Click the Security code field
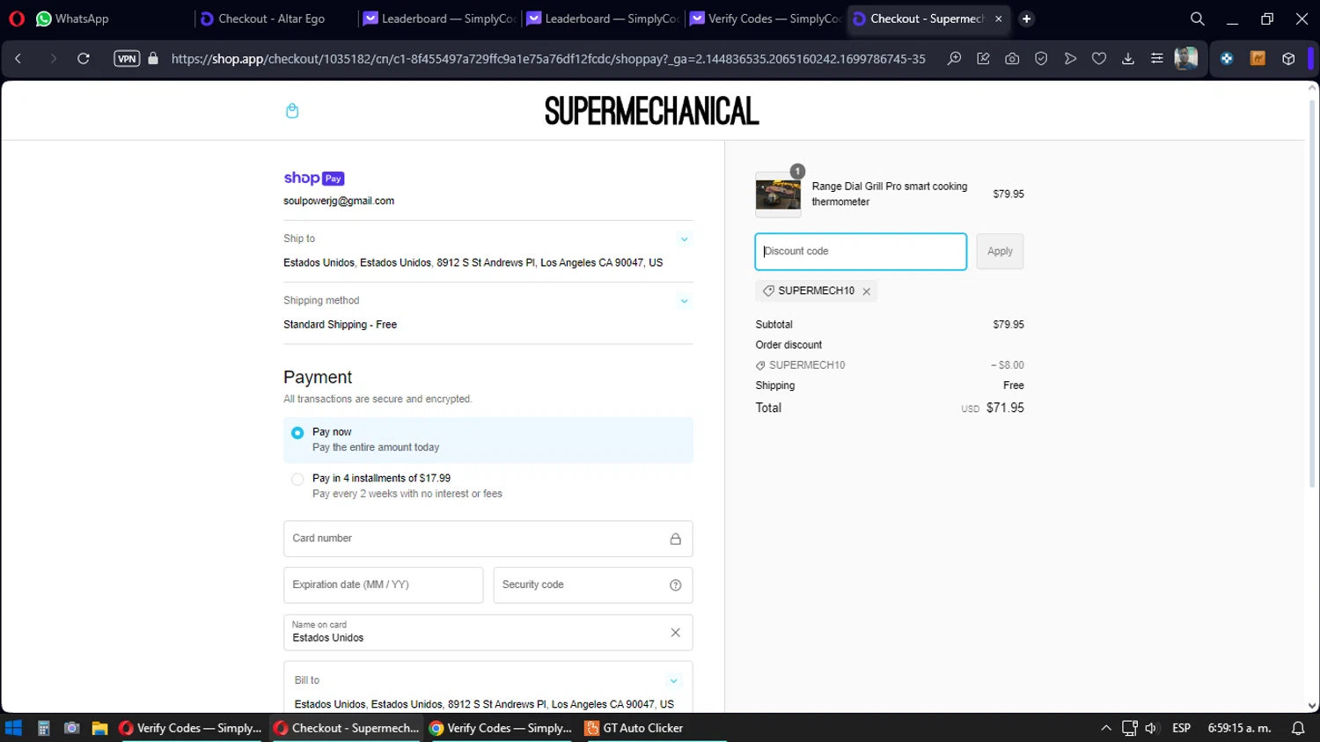This screenshot has width=1320, height=742. pyautogui.click(x=593, y=585)
